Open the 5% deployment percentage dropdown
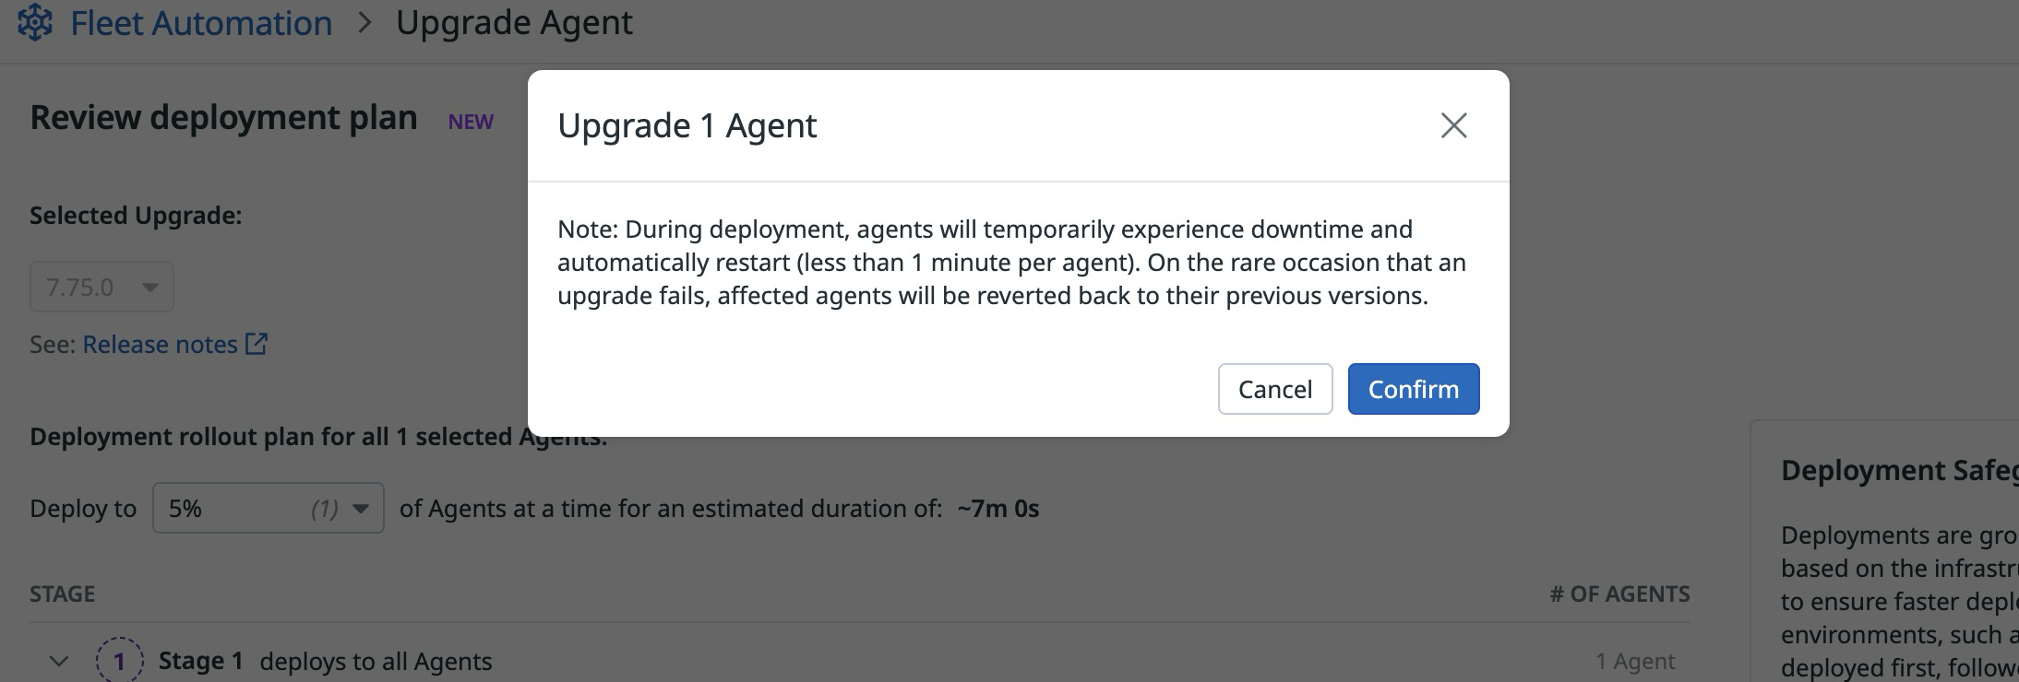This screenshot has width=2019, height=682. (267, 507)
